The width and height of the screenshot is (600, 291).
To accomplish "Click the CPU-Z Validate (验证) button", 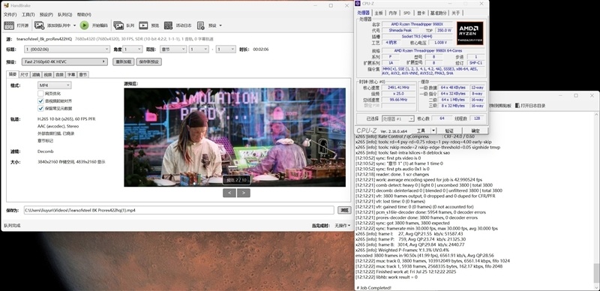I will (x=449, y=130).
